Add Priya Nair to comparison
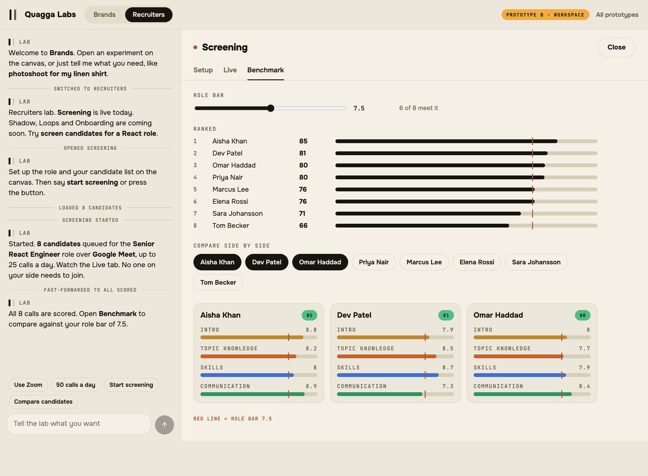 [x=373, y=262]
